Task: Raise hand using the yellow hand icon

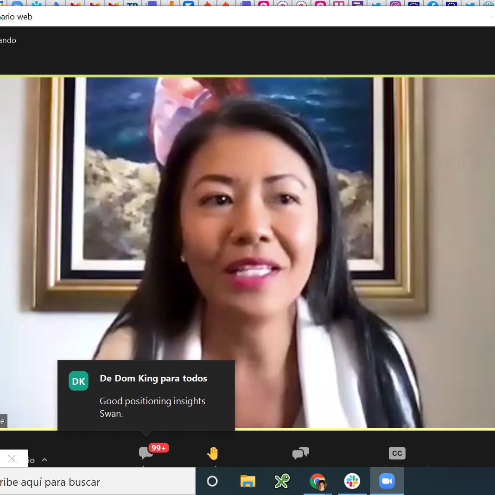Action: click(212, 453)
